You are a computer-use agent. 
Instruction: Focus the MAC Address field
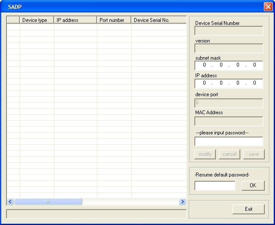(229, 121)
